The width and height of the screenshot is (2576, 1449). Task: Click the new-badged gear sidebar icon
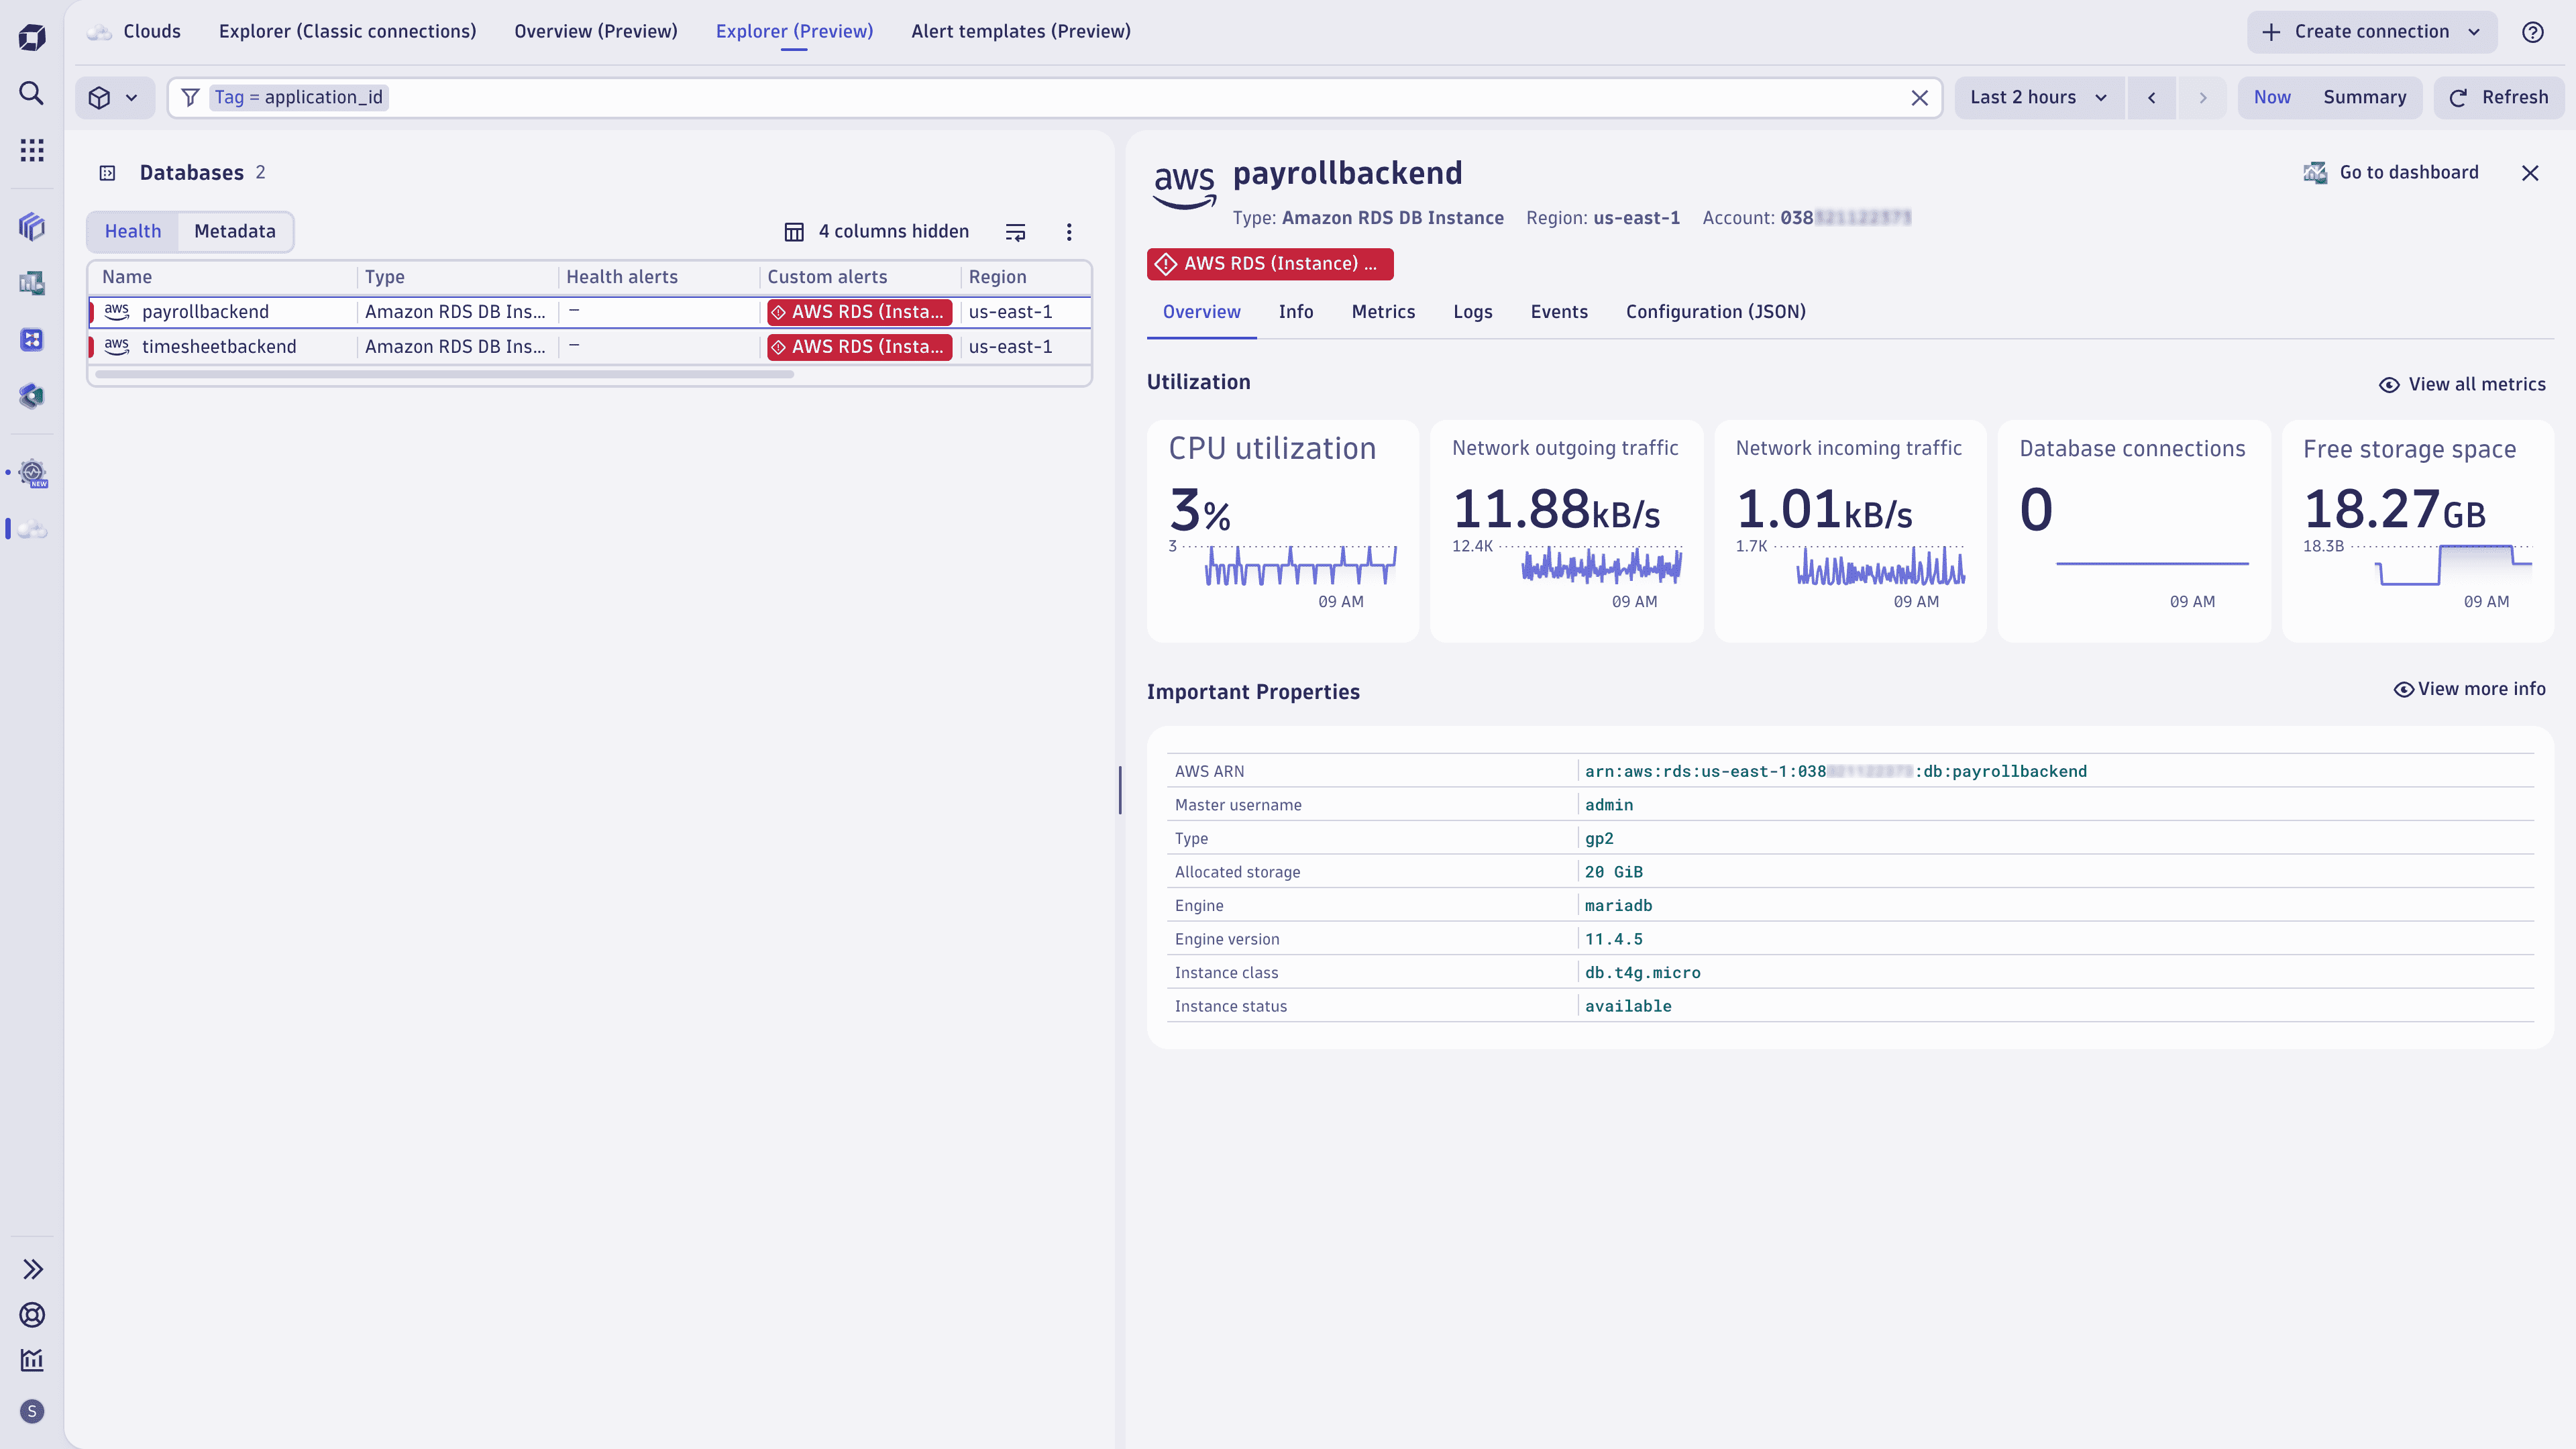pos(32,473)
